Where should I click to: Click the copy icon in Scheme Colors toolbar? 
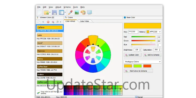39,22
